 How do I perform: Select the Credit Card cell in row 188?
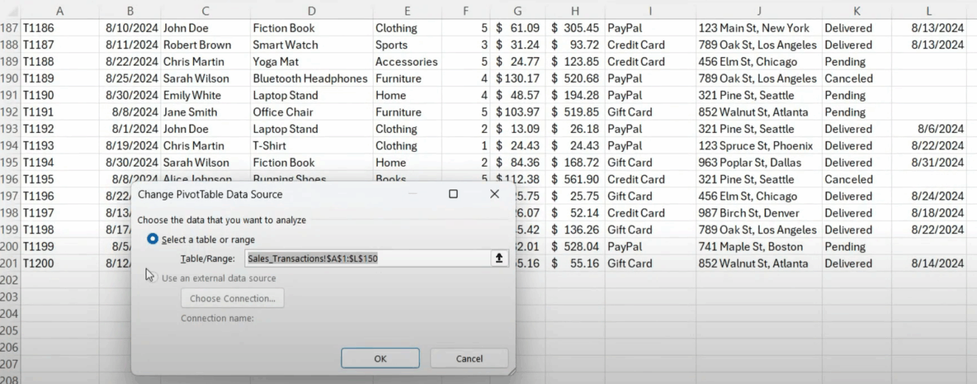pyautogui.click(x=637, y=45)
